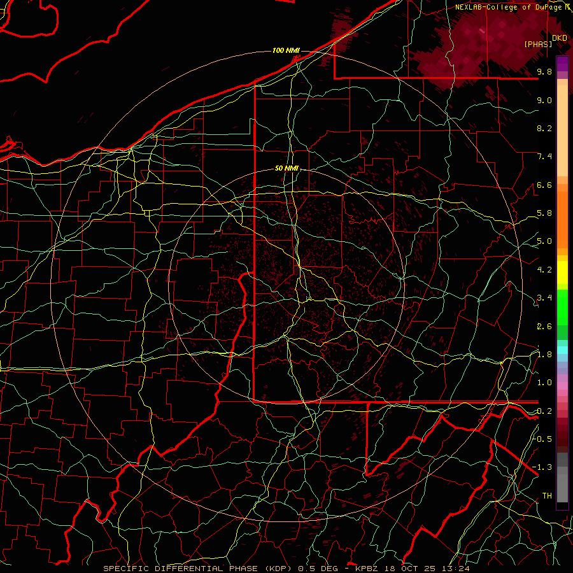
Task: Click the 3.4 value on the scale
Action: [x=544, y=298]
